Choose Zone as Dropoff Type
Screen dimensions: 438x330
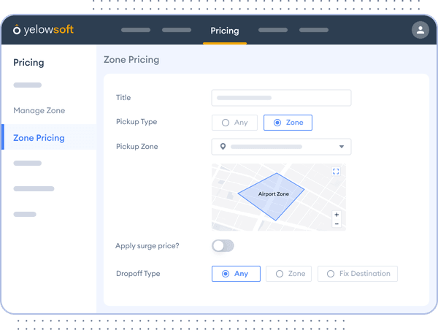[x=289, y=274]
